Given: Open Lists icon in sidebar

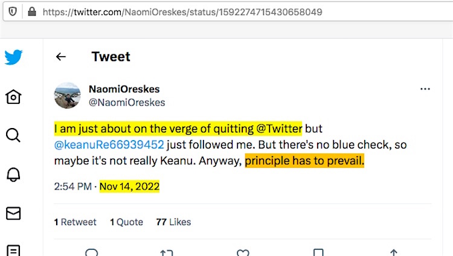Looking at the screenshot, I should coord(13,250).
